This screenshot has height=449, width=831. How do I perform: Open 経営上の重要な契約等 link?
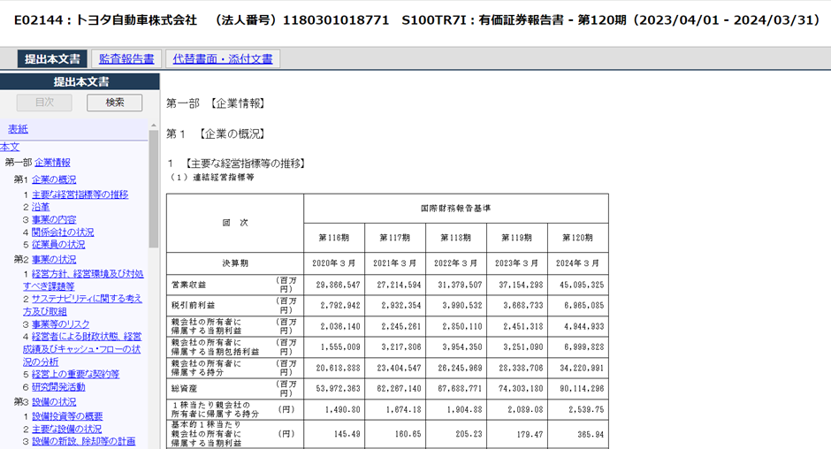point(75,374)
